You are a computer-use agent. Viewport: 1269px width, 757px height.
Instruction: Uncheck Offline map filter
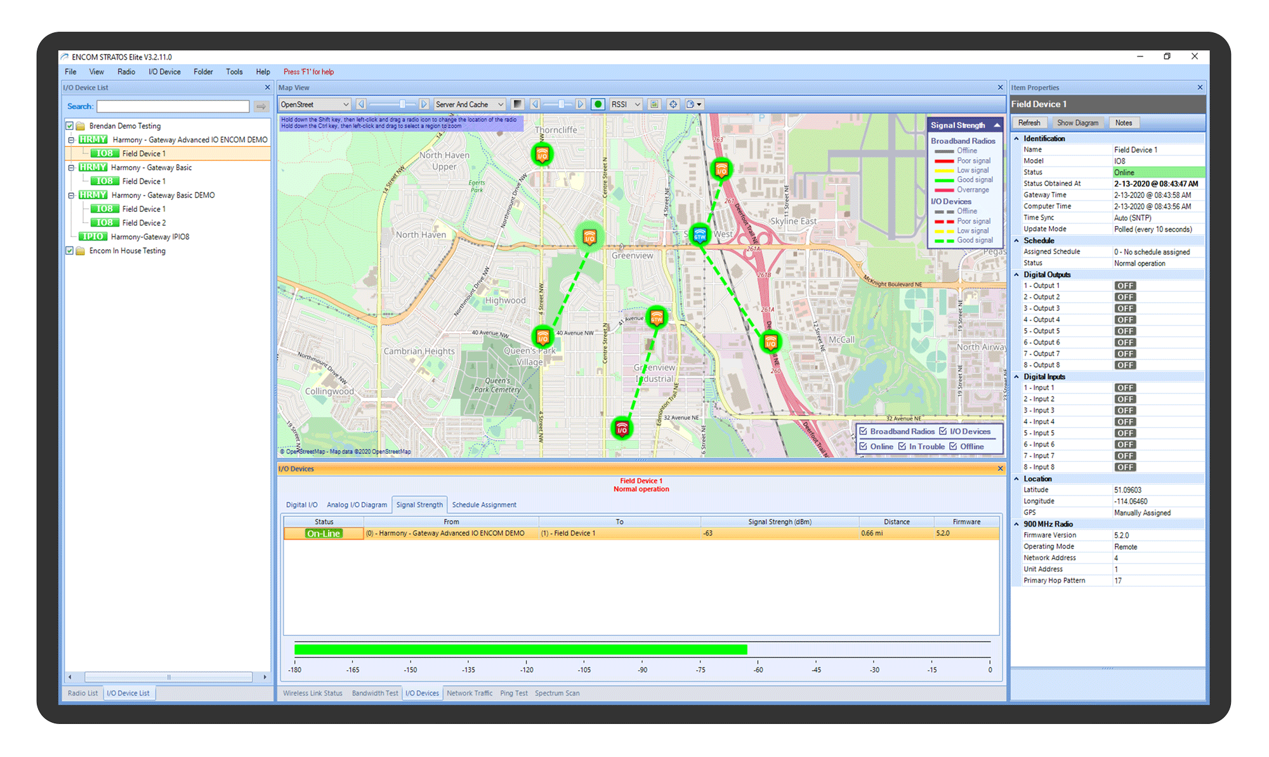tap(953, 447)
